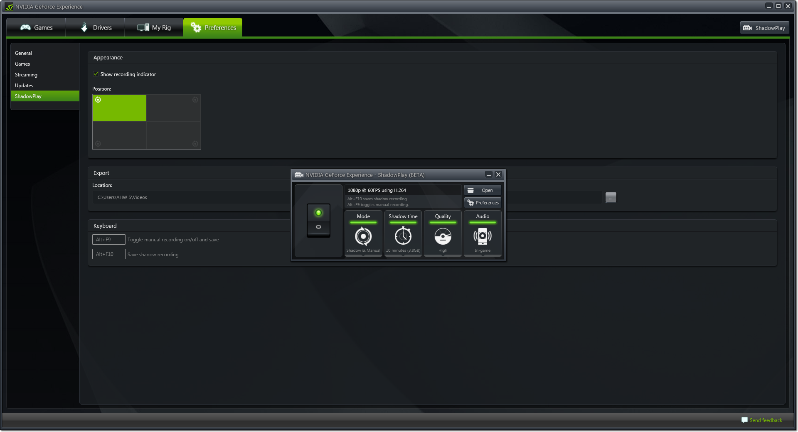The image size is (798, 432).
Task: Click the camera icon in ShadowPlay title bar
Action: click(x=299, y=175)
